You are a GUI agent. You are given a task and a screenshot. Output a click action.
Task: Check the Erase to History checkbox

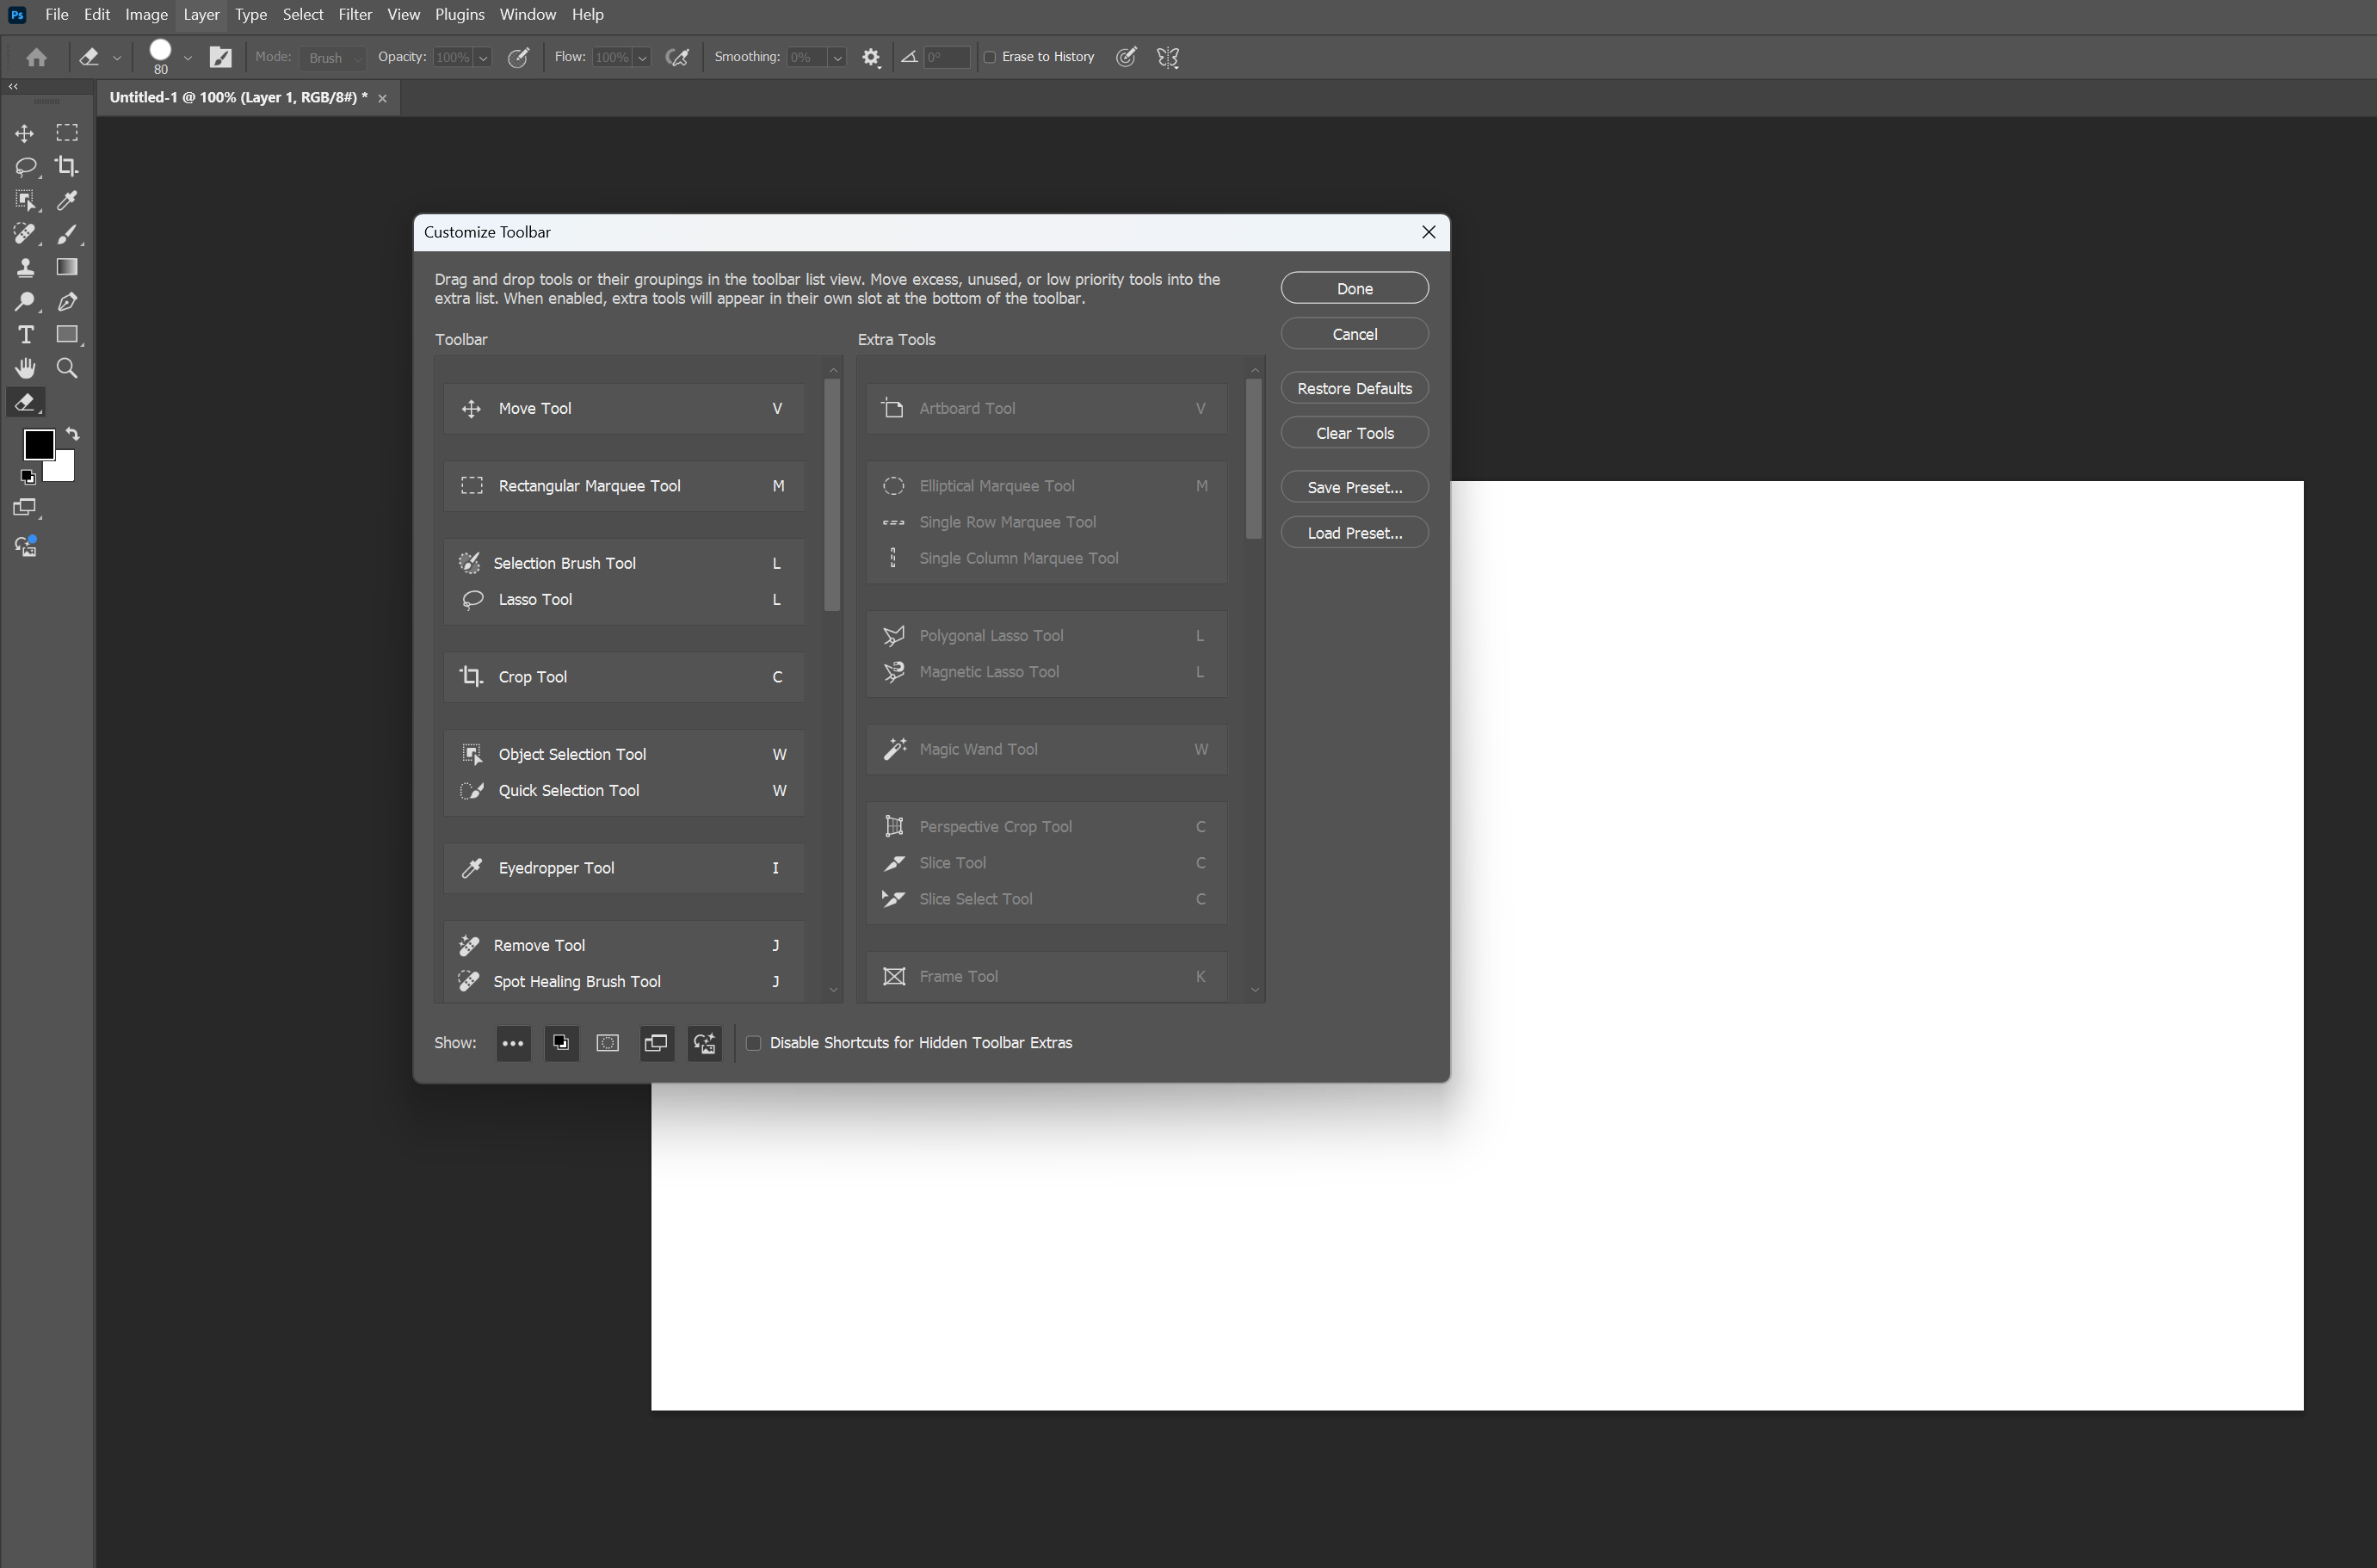tap(990, 57)
